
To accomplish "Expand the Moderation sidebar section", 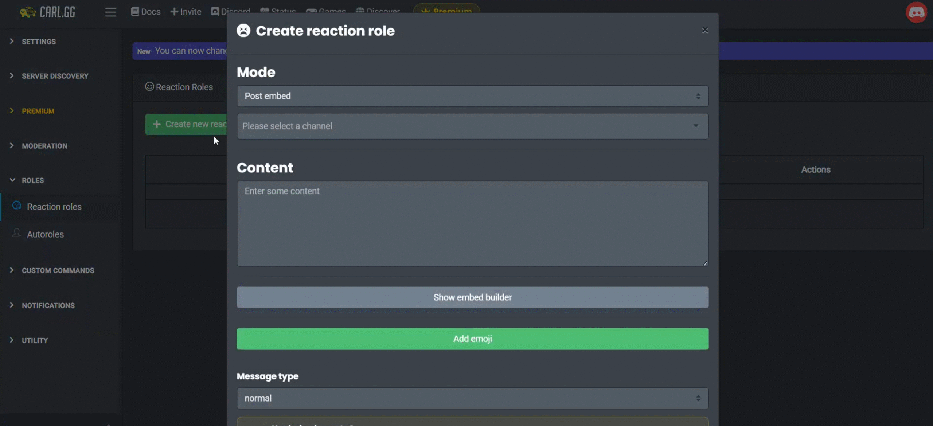I will point(44,146).
